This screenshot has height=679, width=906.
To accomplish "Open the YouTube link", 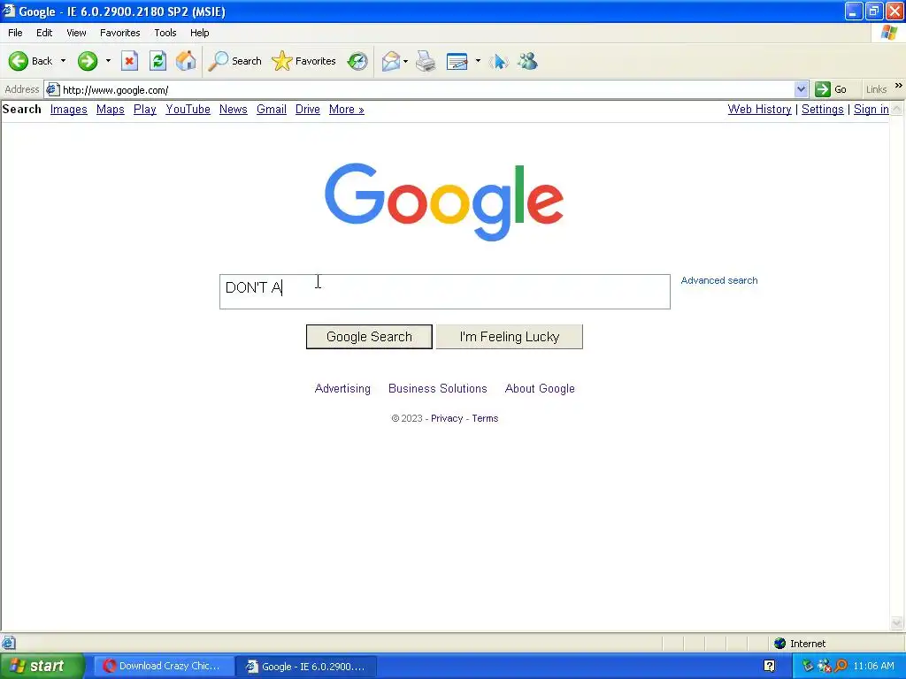I will pos(188,109).
